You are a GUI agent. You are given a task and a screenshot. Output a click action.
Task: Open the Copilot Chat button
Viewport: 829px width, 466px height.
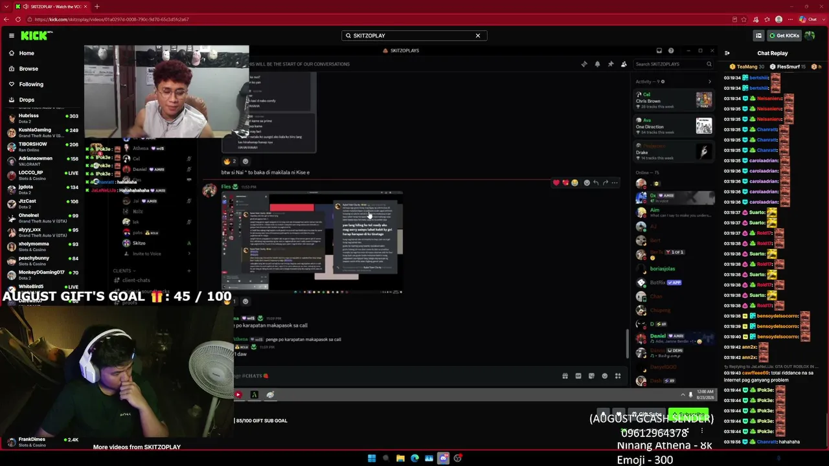(x=808, y=19)
